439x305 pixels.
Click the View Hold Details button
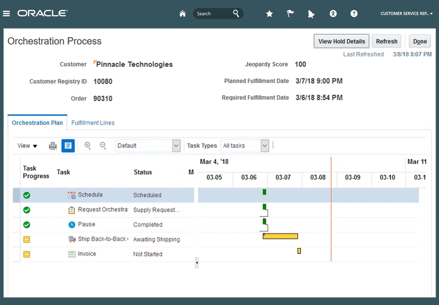[341, 41]
